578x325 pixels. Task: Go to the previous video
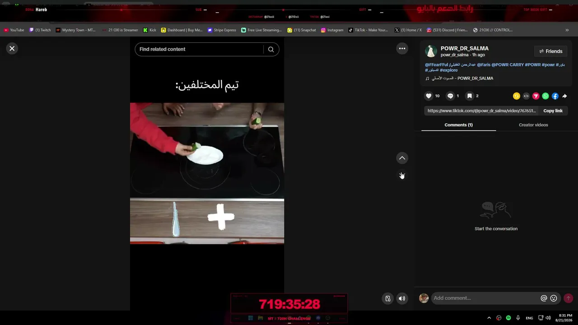click(402, 158)
